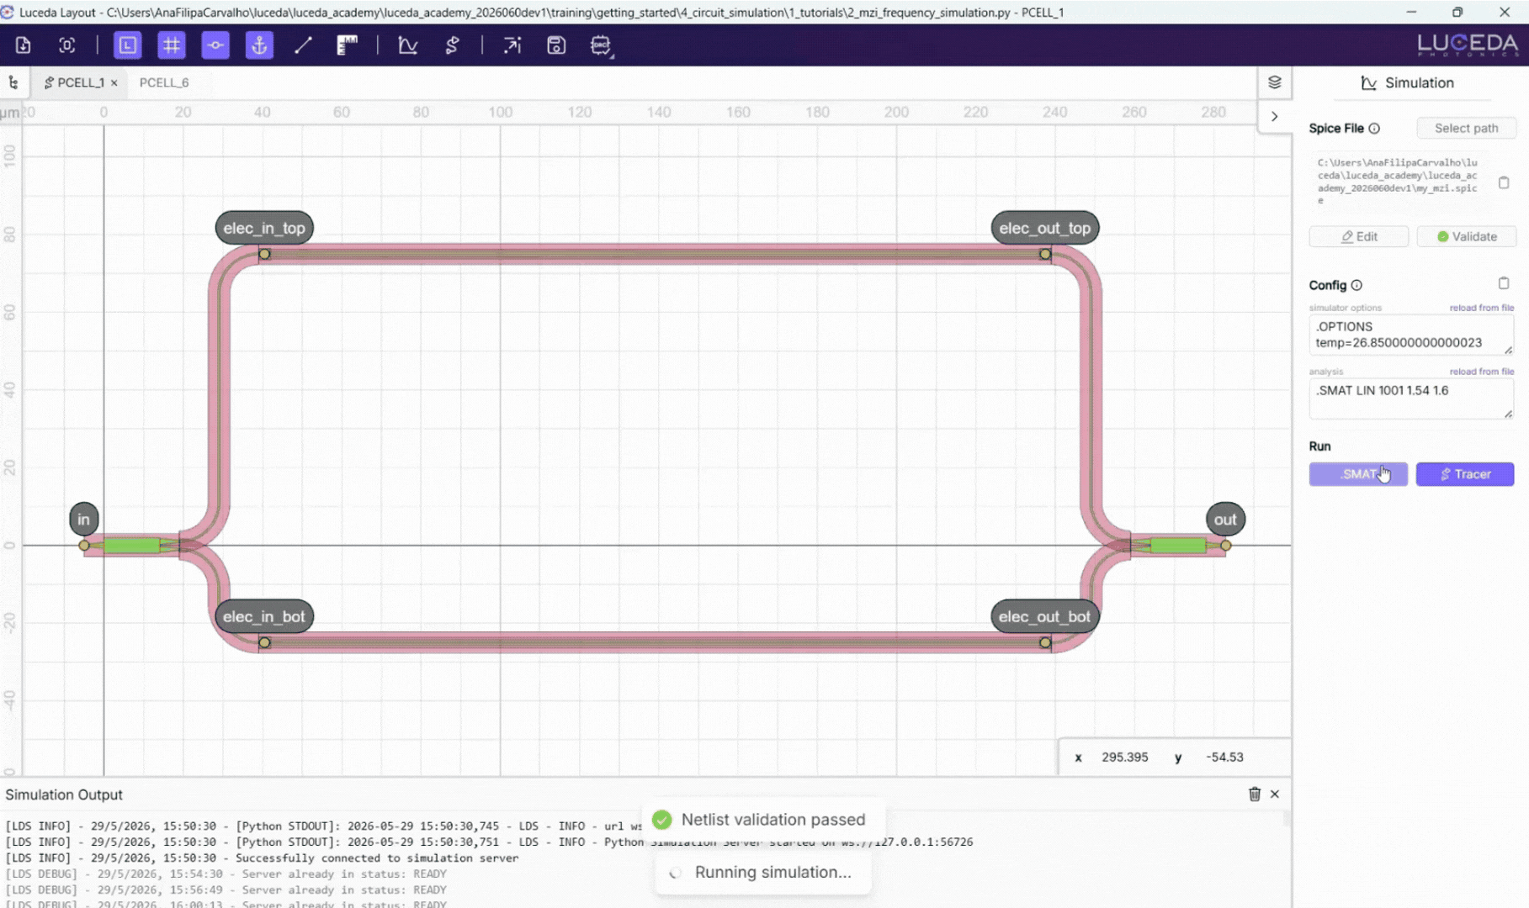1529x908 pixels.
Task: Select the ruler measurement tool
Action: (347, 45)
